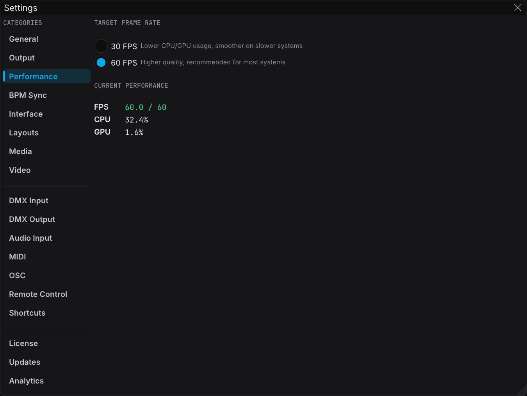Click the Target Frame Rate heading
The height and width of the screenshot is (396, 527).
pos(127,23)
